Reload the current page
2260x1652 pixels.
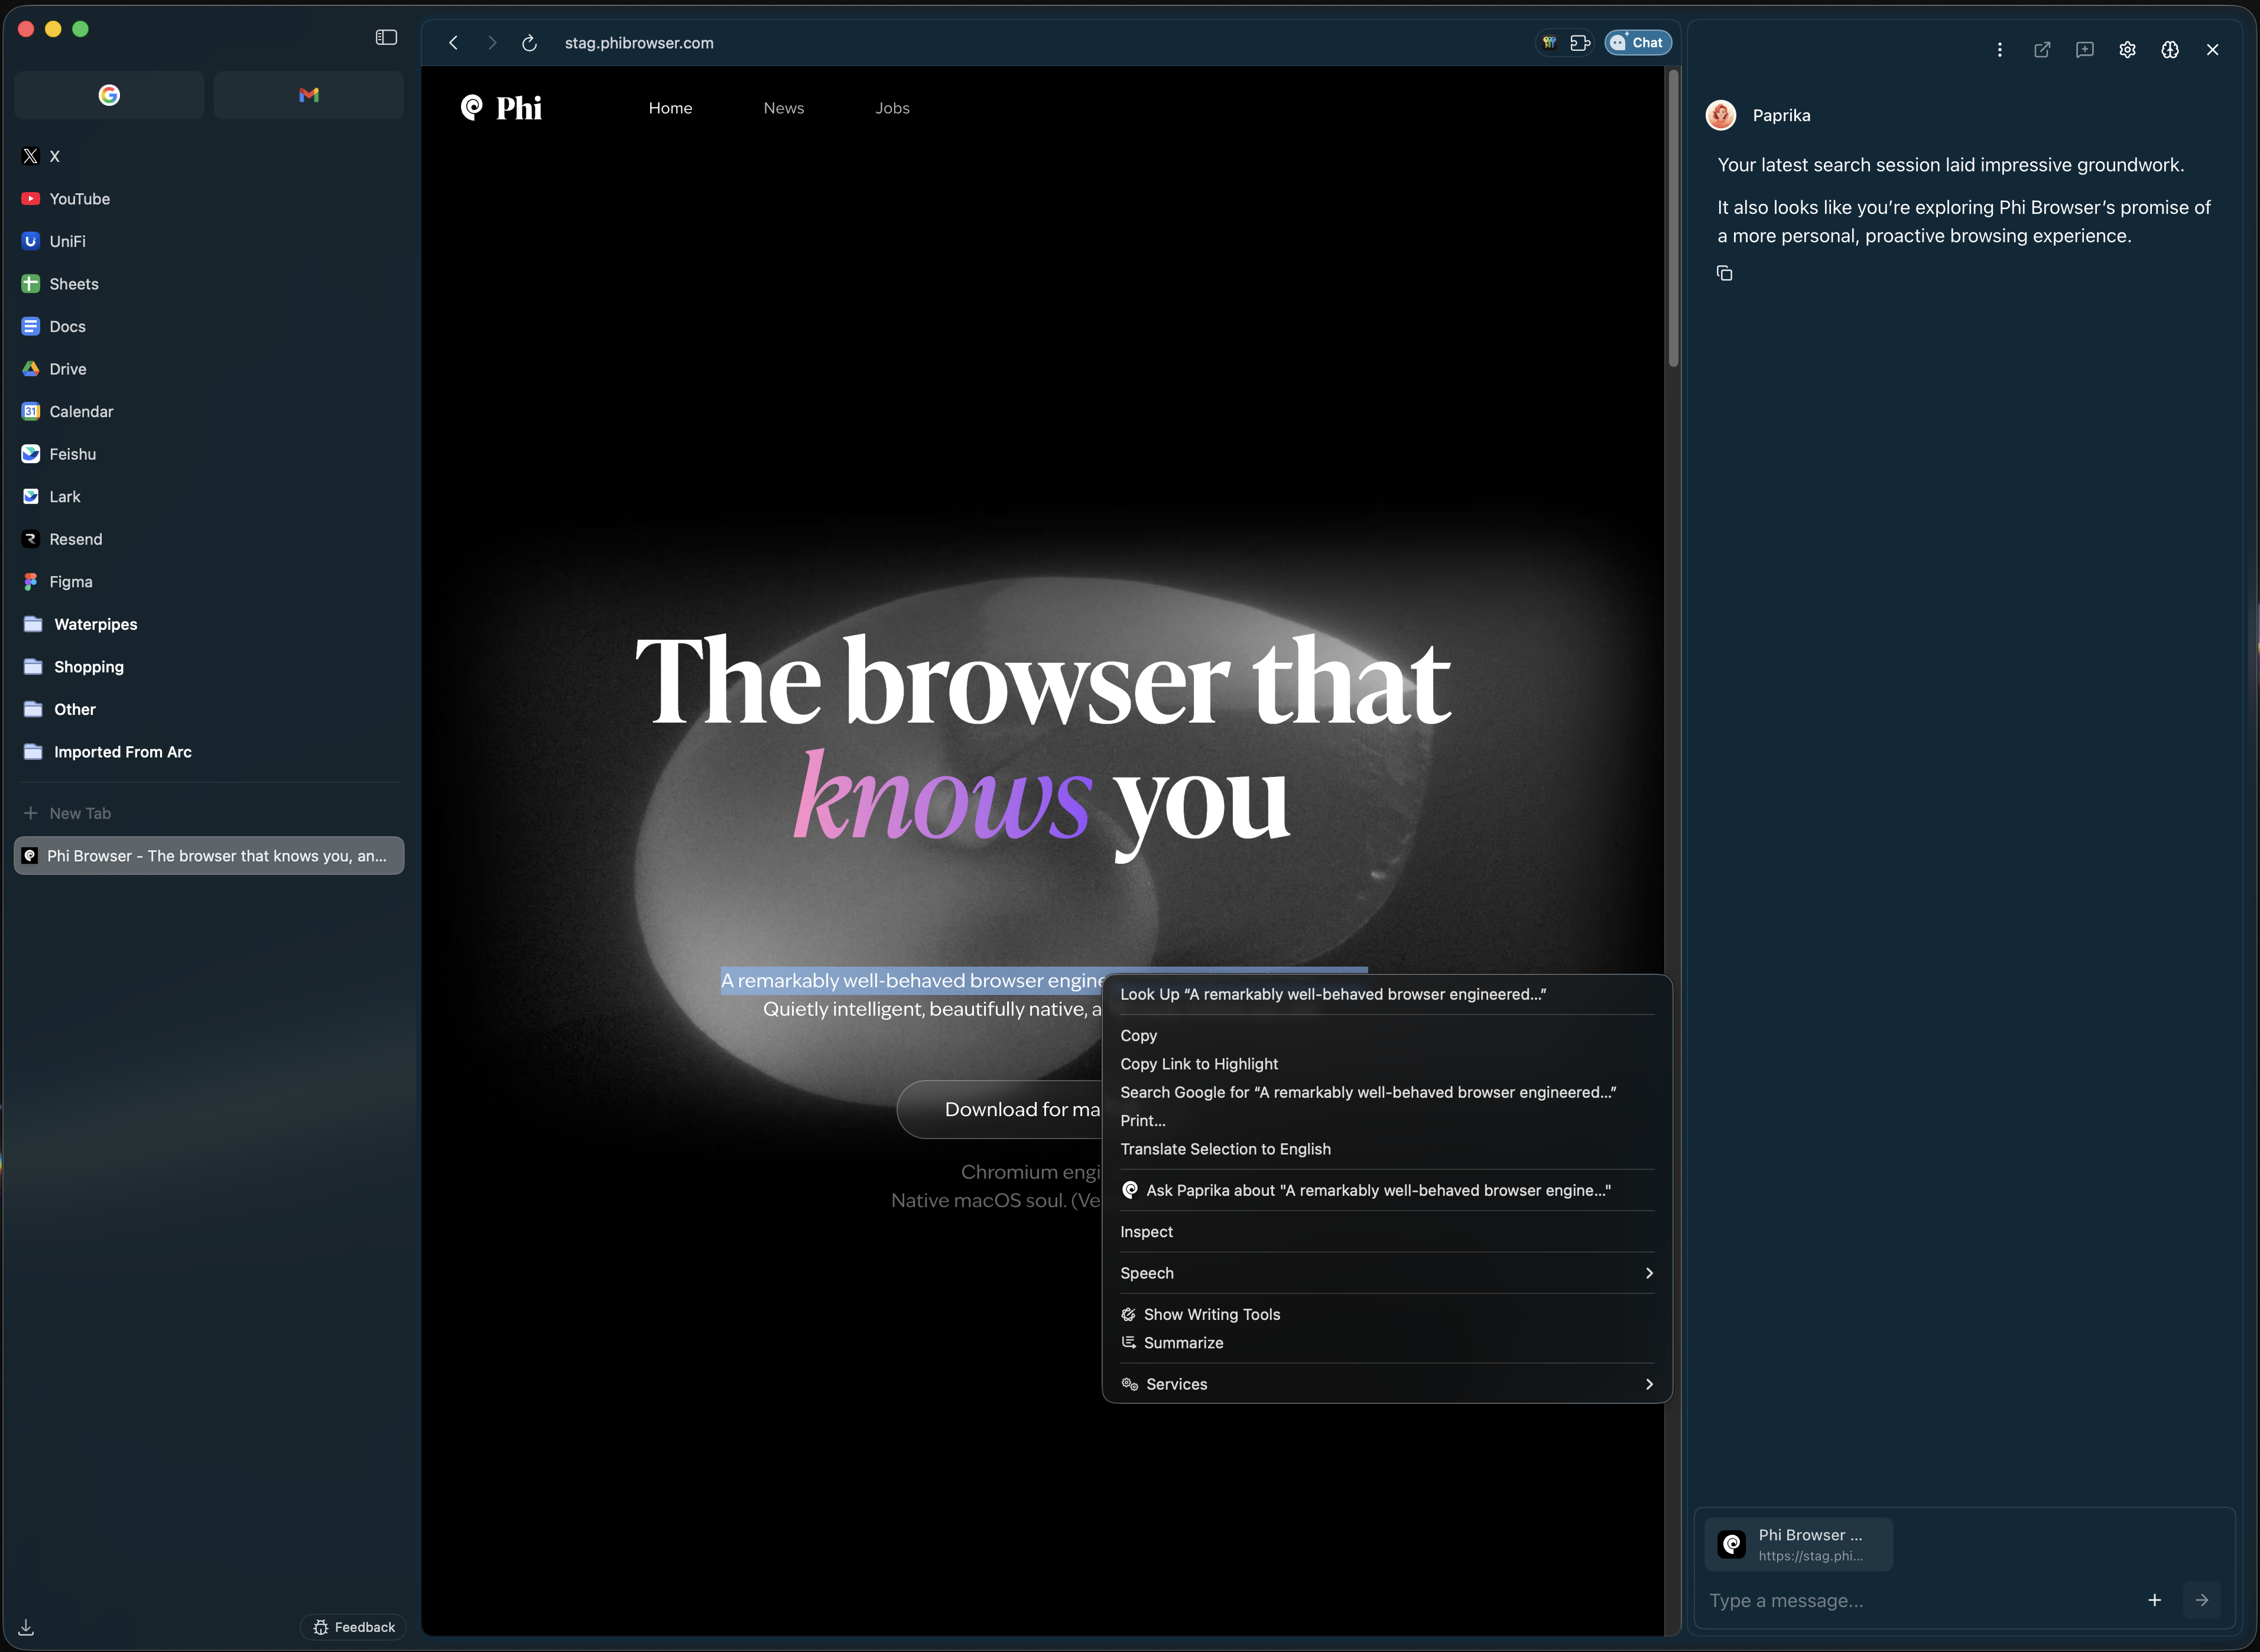[x=529, y=42]
